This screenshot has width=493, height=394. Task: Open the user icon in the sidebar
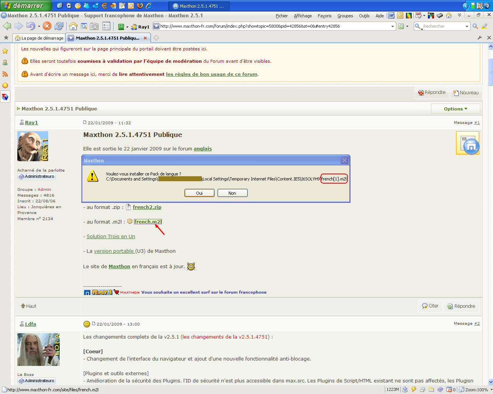(5, 62)
